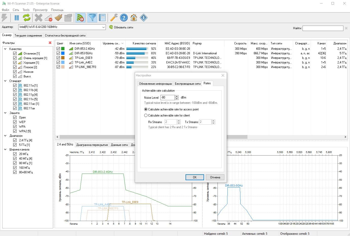This screenshot has width=350, height=236.
Task: Open the Просмотр menu
Action: point(40,10)
